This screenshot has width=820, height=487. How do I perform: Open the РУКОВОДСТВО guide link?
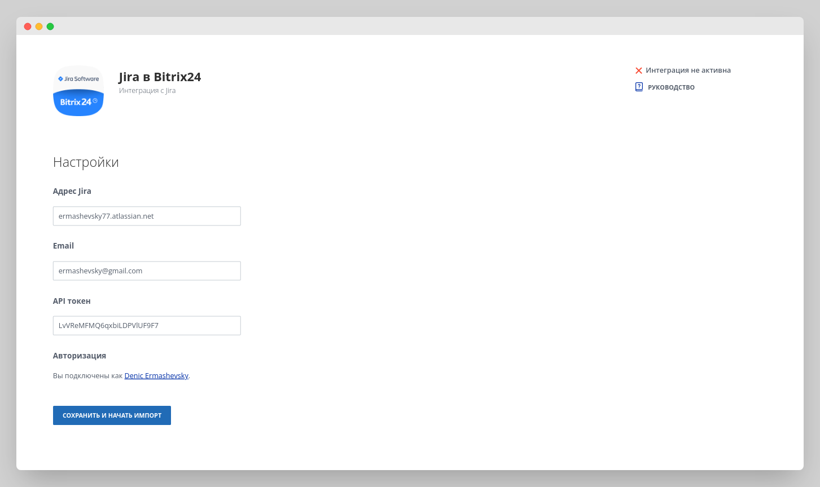(671, 87)
